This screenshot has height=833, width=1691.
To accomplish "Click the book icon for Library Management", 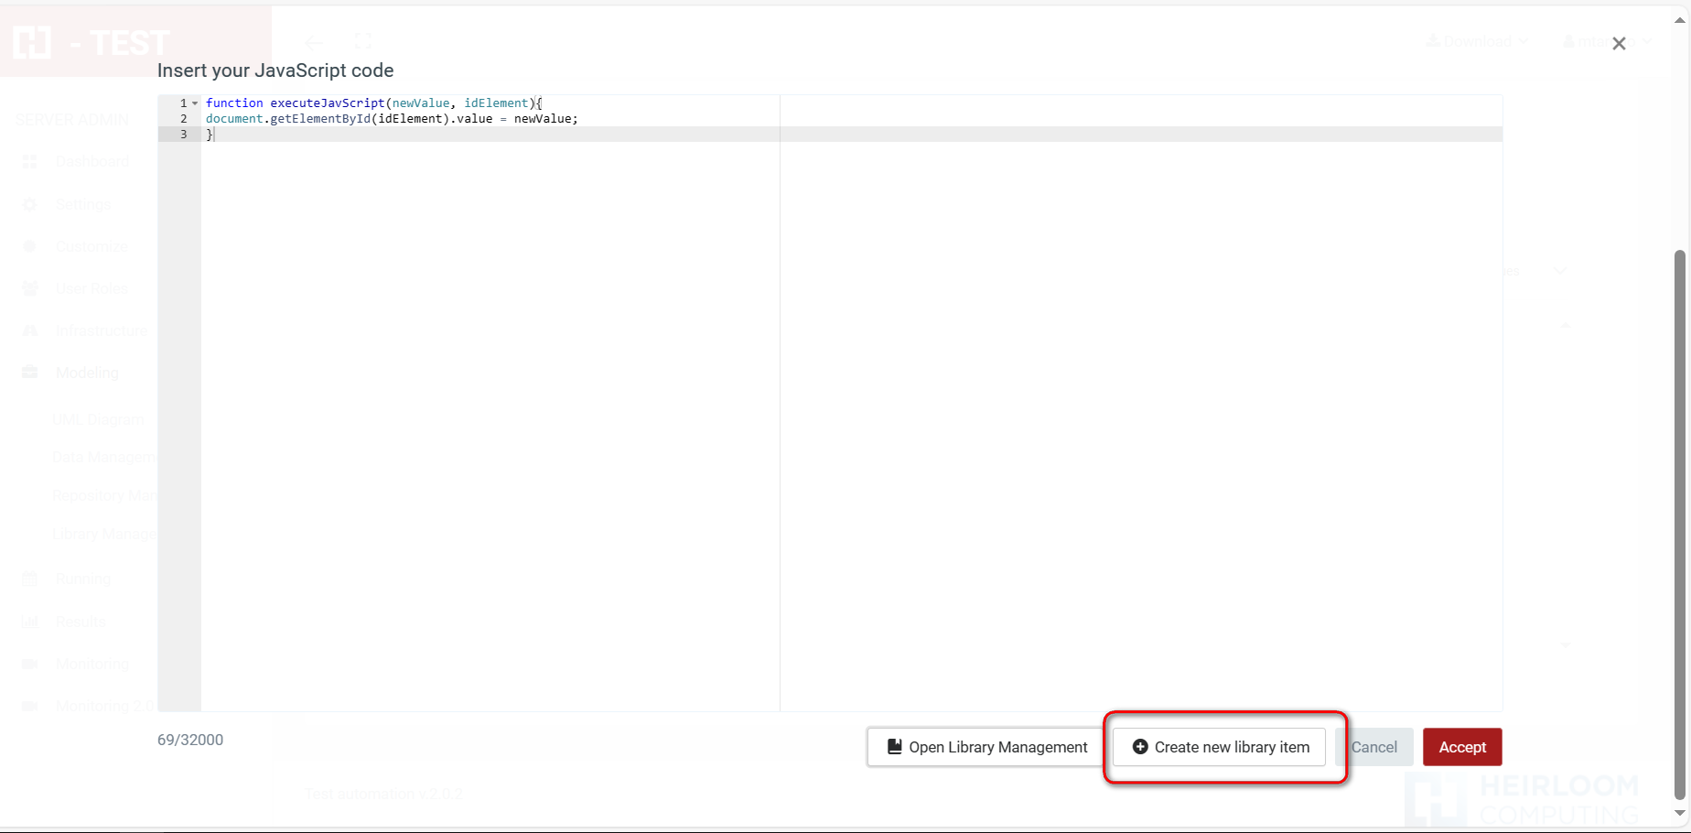I will point(894,747).
